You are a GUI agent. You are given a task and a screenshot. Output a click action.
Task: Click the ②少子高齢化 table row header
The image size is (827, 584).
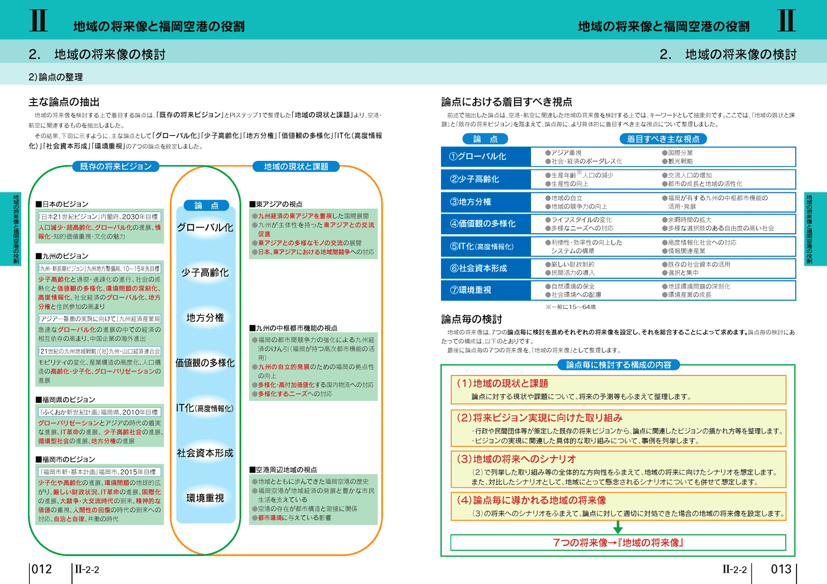485,179
